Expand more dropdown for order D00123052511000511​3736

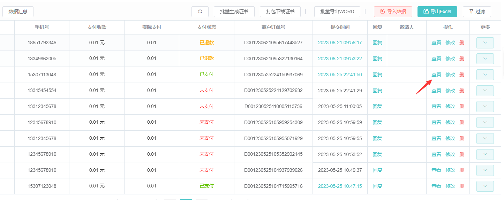click(485, 106)
